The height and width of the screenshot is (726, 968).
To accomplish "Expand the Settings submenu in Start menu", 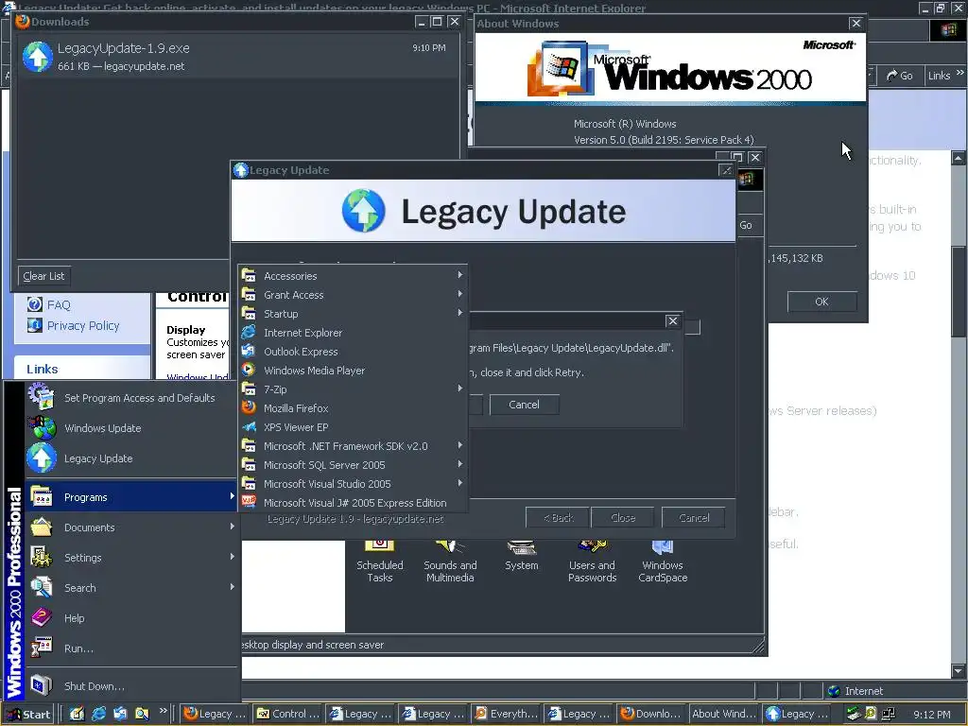I will (130, 558).
